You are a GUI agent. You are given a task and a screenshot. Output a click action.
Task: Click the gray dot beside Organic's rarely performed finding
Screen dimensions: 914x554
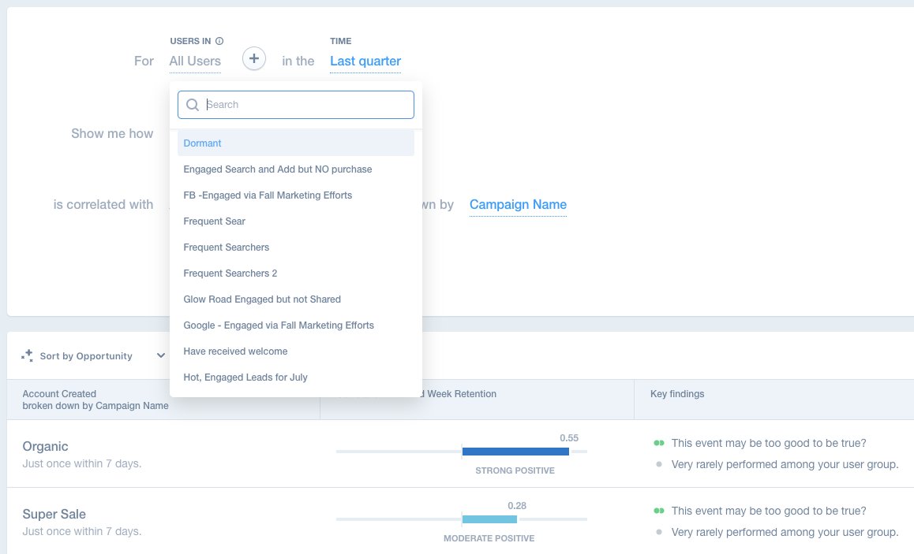pyautogui.click(x=659, y=464)
